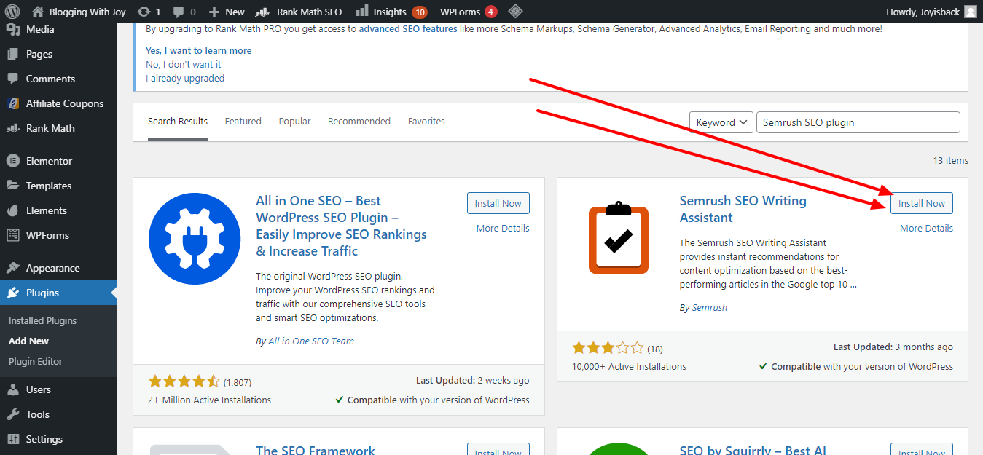
Task: Click the All in One SEO star rating
Action: coord(184,381)
